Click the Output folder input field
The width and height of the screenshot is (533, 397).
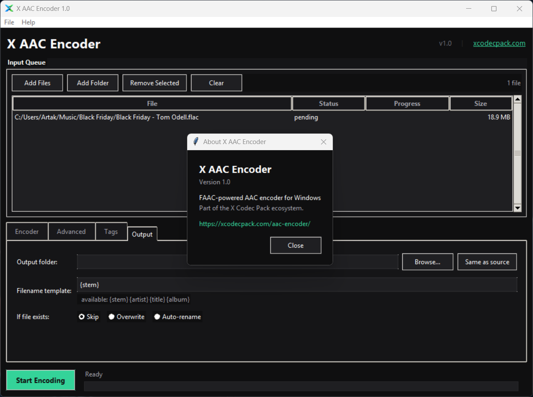[x=238, y=262]
